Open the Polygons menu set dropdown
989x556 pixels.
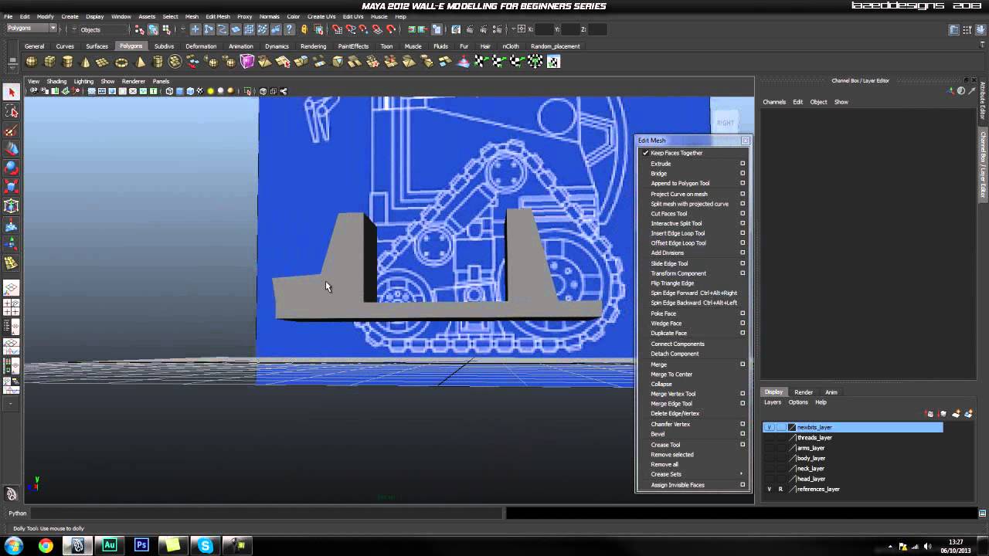32,29
